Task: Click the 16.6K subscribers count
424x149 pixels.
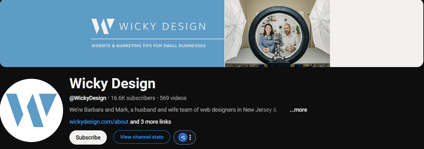Action: 133,98
